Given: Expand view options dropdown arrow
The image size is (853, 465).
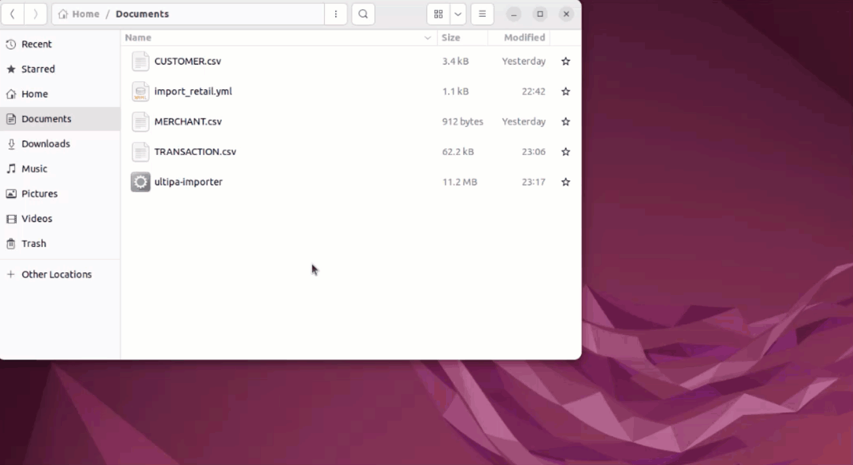Looking at the screenshot, I should coord(458,14).
